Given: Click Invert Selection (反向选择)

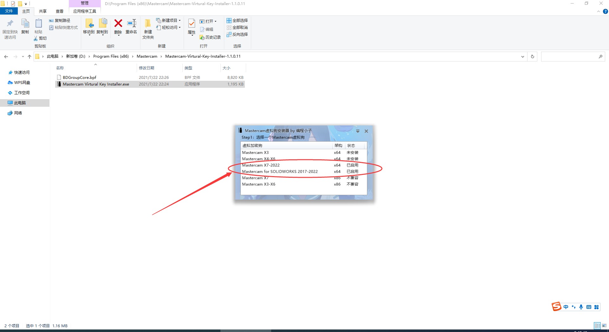Looking at the screenshot, I should (x=237, y=35).
